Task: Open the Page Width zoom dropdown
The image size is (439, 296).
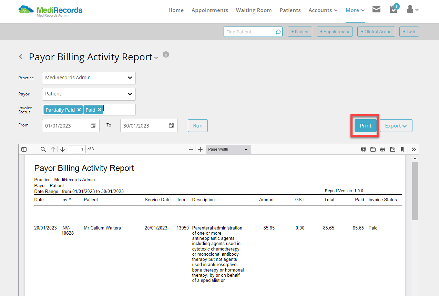Action: pyautogui.click(x=228, y=149)
